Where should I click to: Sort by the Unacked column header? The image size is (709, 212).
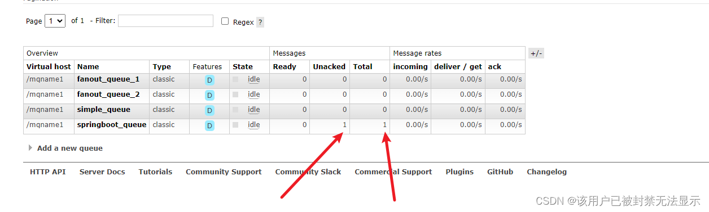[x=329, y=66]
